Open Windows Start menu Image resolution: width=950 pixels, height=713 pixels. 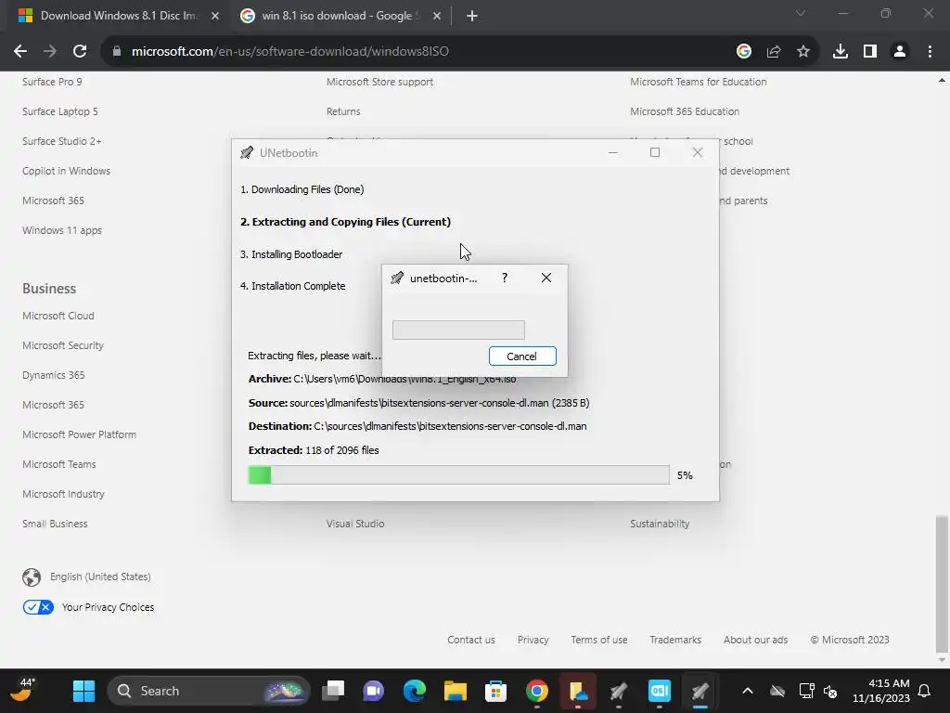83,691
